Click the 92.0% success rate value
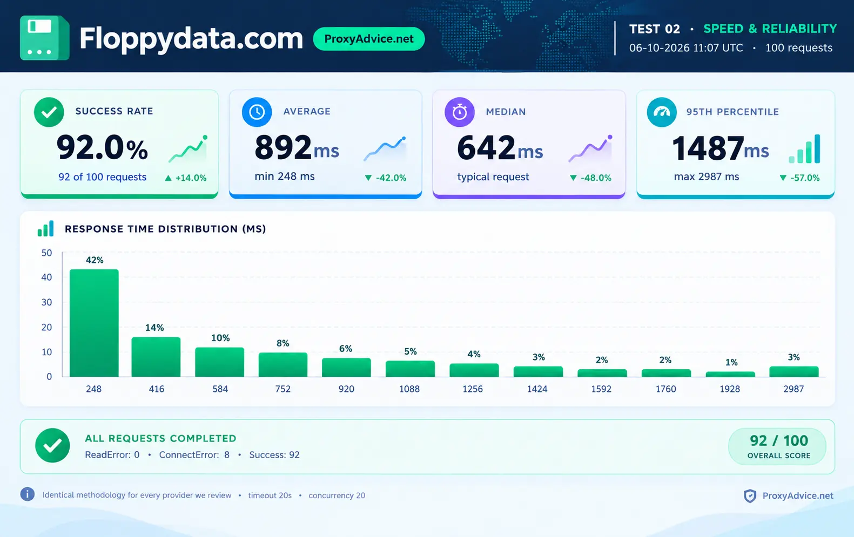Viewport: 854px width, 537px height. pyautogui.click(x=102, y=147)
